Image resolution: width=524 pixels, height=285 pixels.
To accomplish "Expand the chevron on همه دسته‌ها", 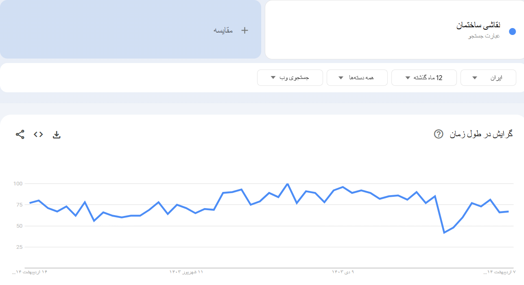I will click(x=341, y=77).
